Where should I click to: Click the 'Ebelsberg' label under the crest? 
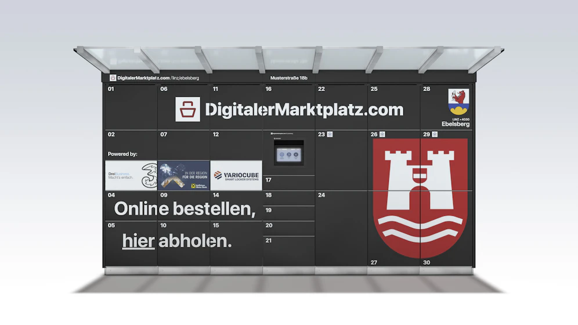click(x=456, y=124)
